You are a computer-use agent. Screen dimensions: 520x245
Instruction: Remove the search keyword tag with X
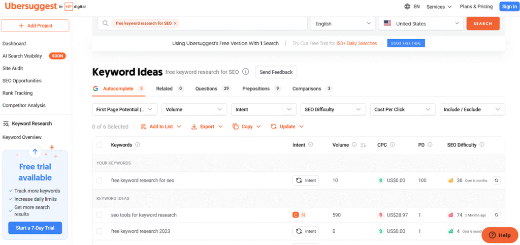pos(175,24)
